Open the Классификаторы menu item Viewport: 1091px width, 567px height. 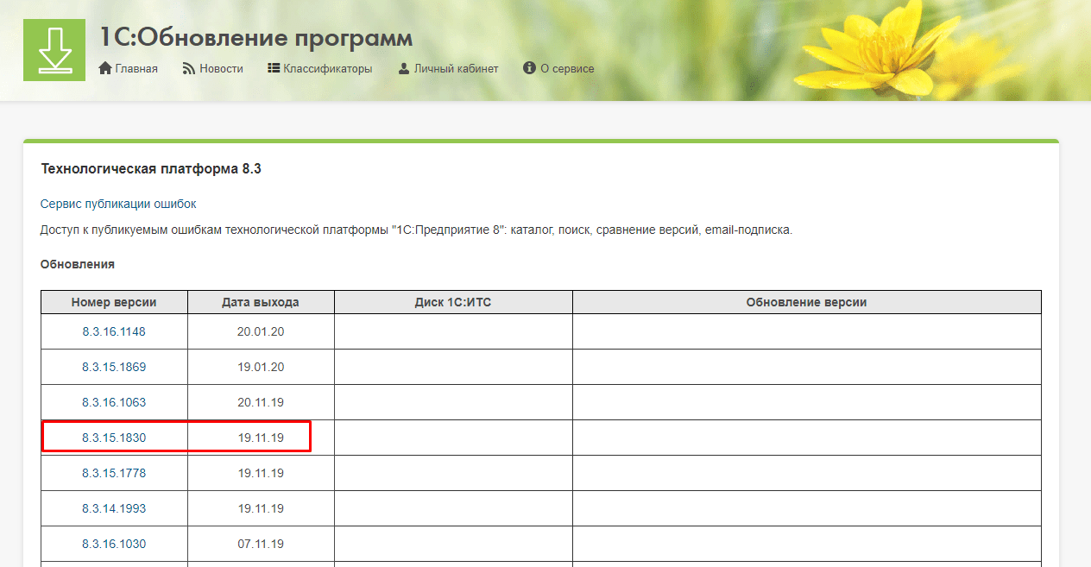click(x=328, y=68)
